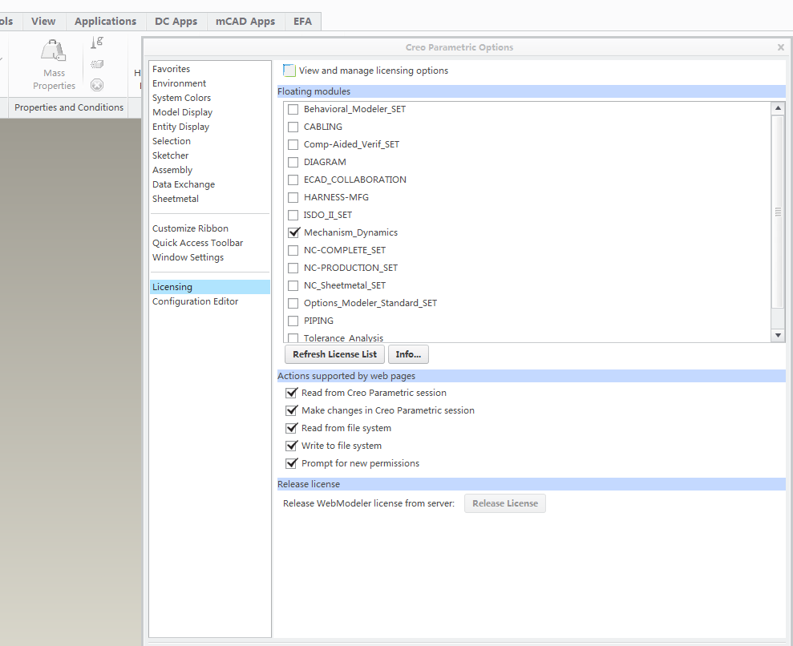Click Refresh License List button
The height and width of the screenshot is (646, 793).
pyautogui.click(x=335, y=354)
